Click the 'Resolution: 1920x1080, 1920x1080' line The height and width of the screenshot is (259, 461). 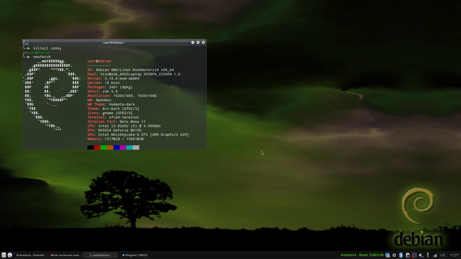122,96
